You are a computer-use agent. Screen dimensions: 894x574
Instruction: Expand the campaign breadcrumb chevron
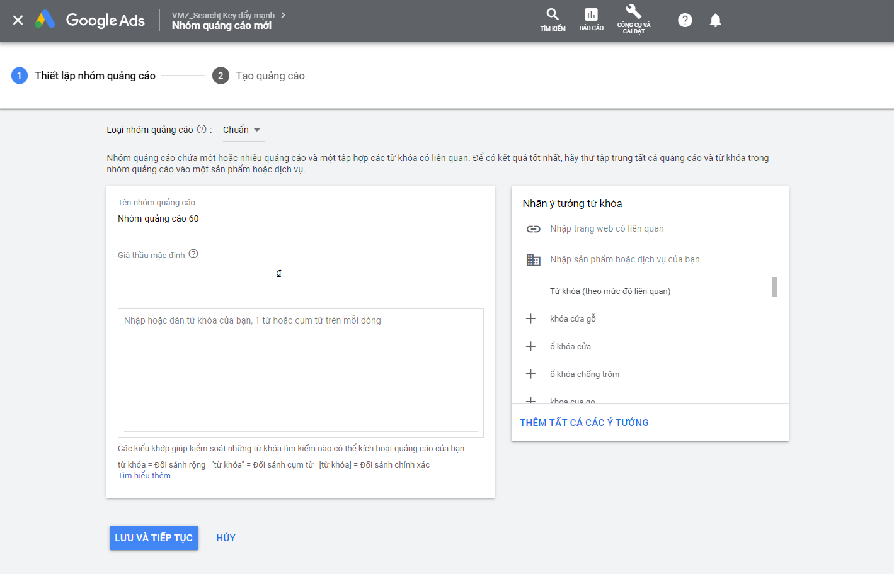tap(283, 15)
